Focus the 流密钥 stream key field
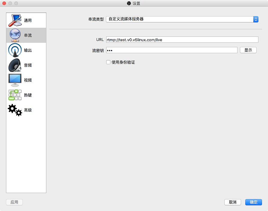This screenshot has height=211, width=268. 172,50
